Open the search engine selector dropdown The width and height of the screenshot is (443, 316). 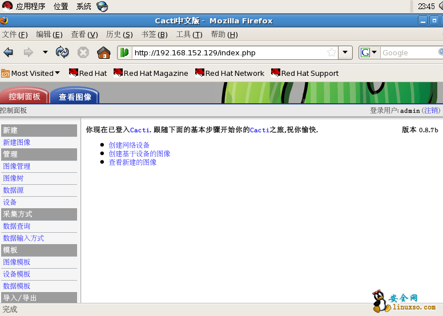(x=369, y=52)
